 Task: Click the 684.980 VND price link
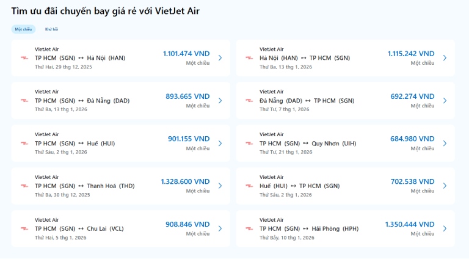412,139
